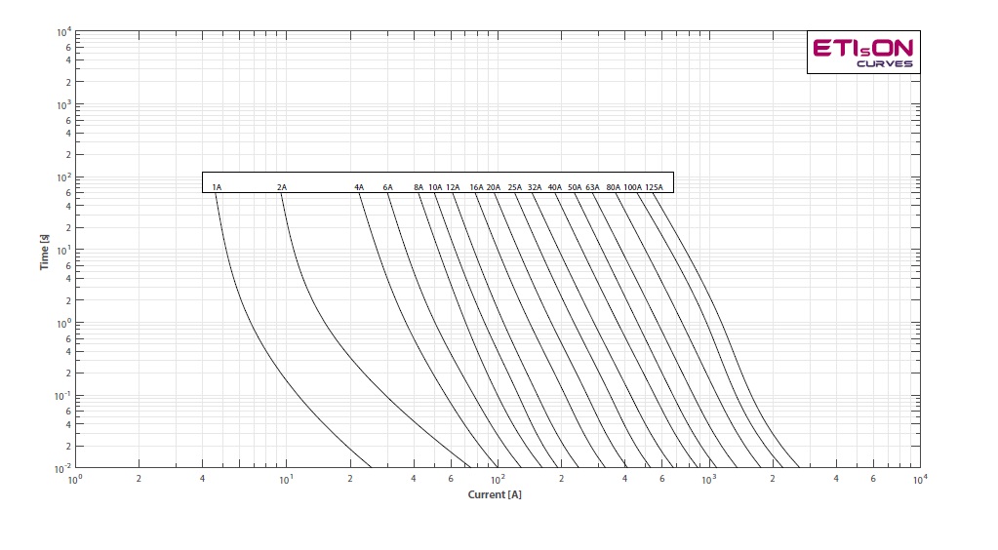Select the 2A curve label
The image size is (998, 550).
(x=282, y=187)
